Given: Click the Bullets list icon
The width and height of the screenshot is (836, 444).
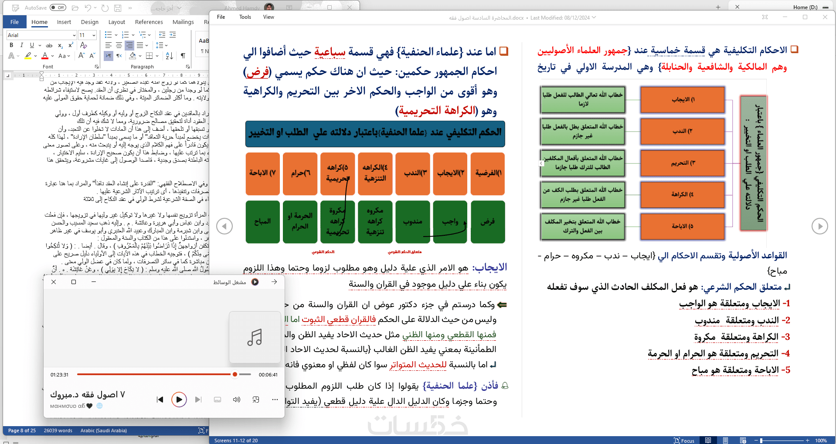Looking at the screenshot, I should [109, 35].
